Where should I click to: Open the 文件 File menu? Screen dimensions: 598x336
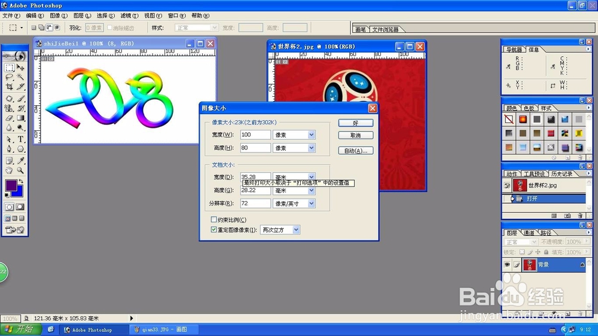coord(11,16)
